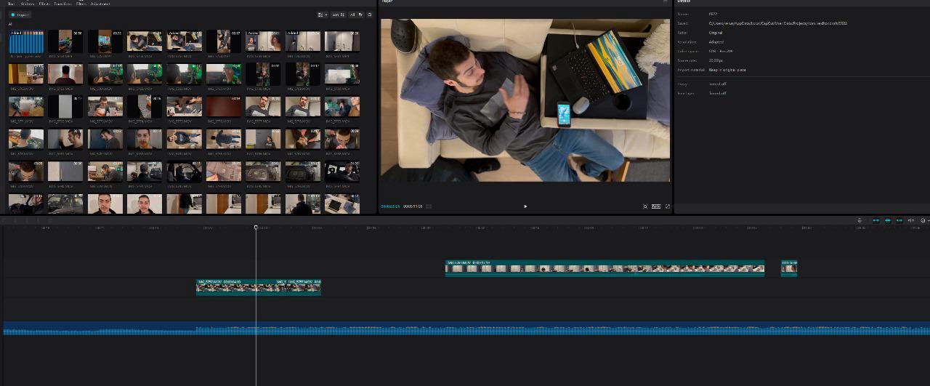Enter full screen preview in the player
Image resolution: width=930 pixels, height=386 pixels.
[668, 206]
